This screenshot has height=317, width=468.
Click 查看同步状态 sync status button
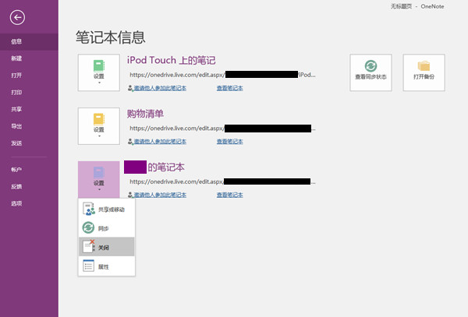click(x=370, y=72)
